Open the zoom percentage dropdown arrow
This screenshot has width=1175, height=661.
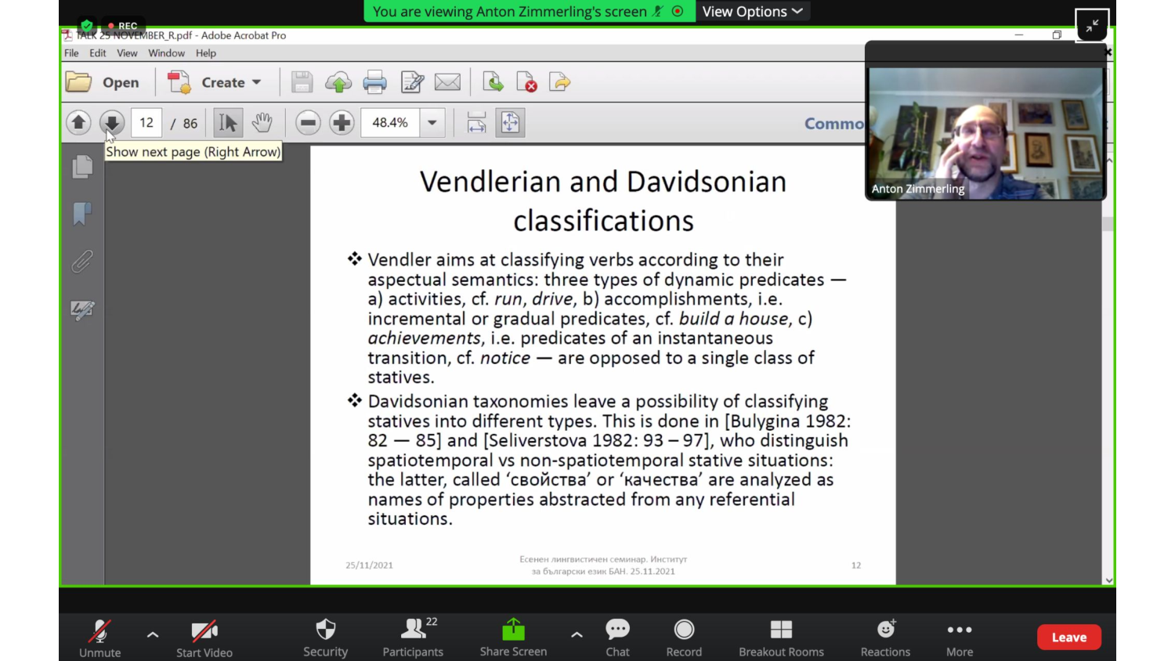tap(432, 123)
